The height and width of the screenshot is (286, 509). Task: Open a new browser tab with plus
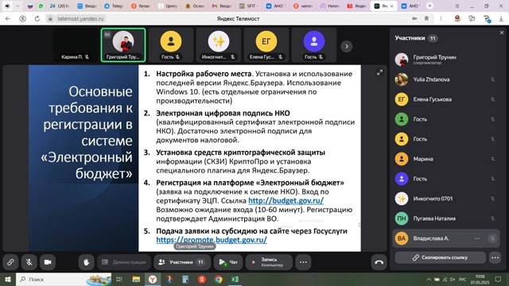tap(429, 6)
